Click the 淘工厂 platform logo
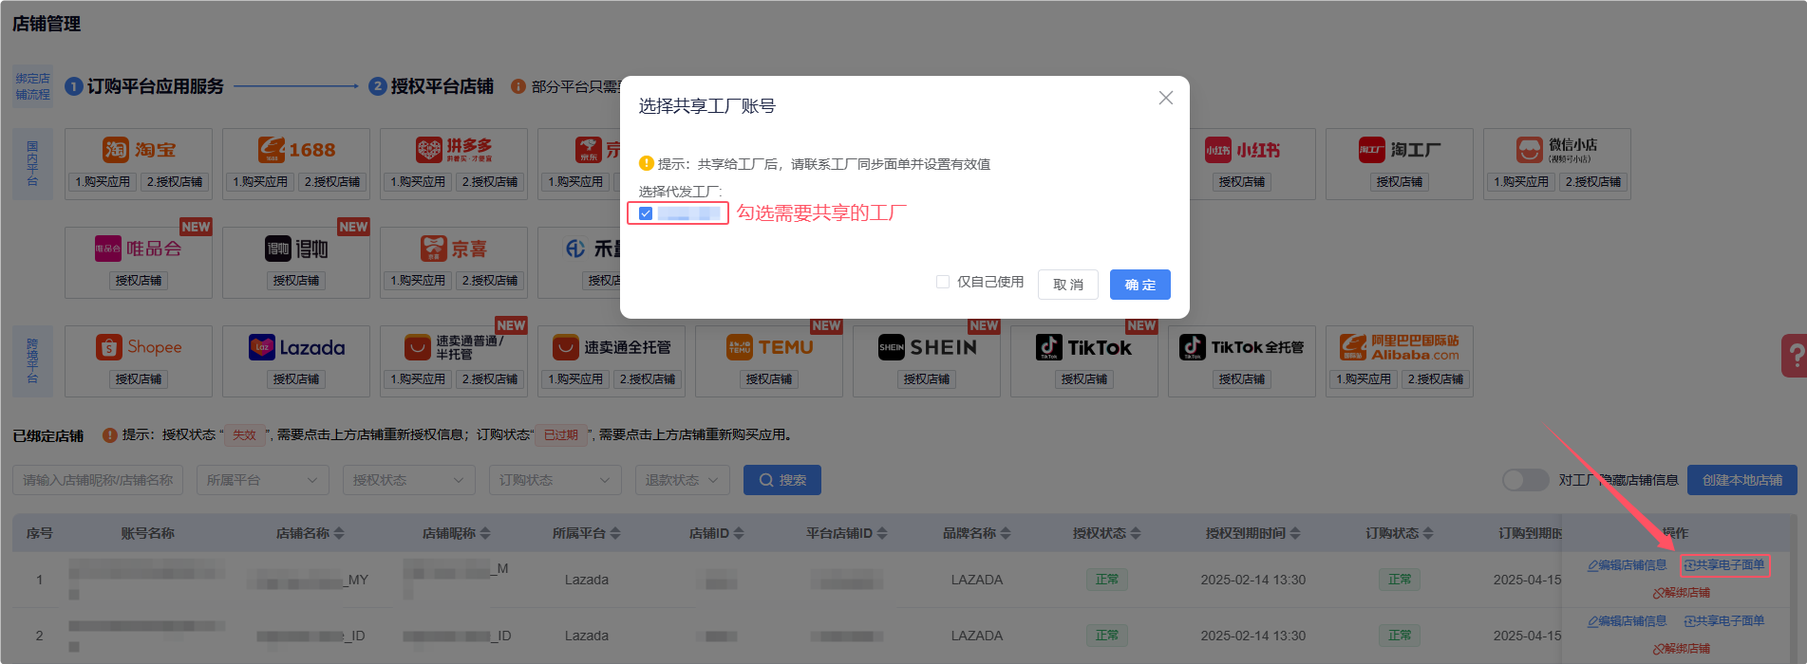The image size is (1807, 664). [1400, 150]
